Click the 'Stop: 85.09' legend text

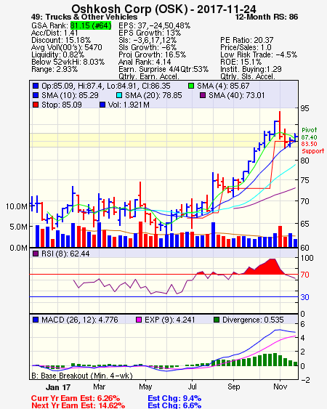62,105
